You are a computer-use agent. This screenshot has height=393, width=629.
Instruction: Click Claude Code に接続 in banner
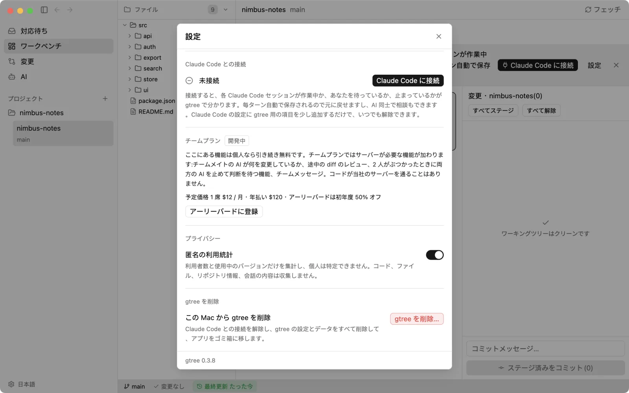(x=538, y=65)
